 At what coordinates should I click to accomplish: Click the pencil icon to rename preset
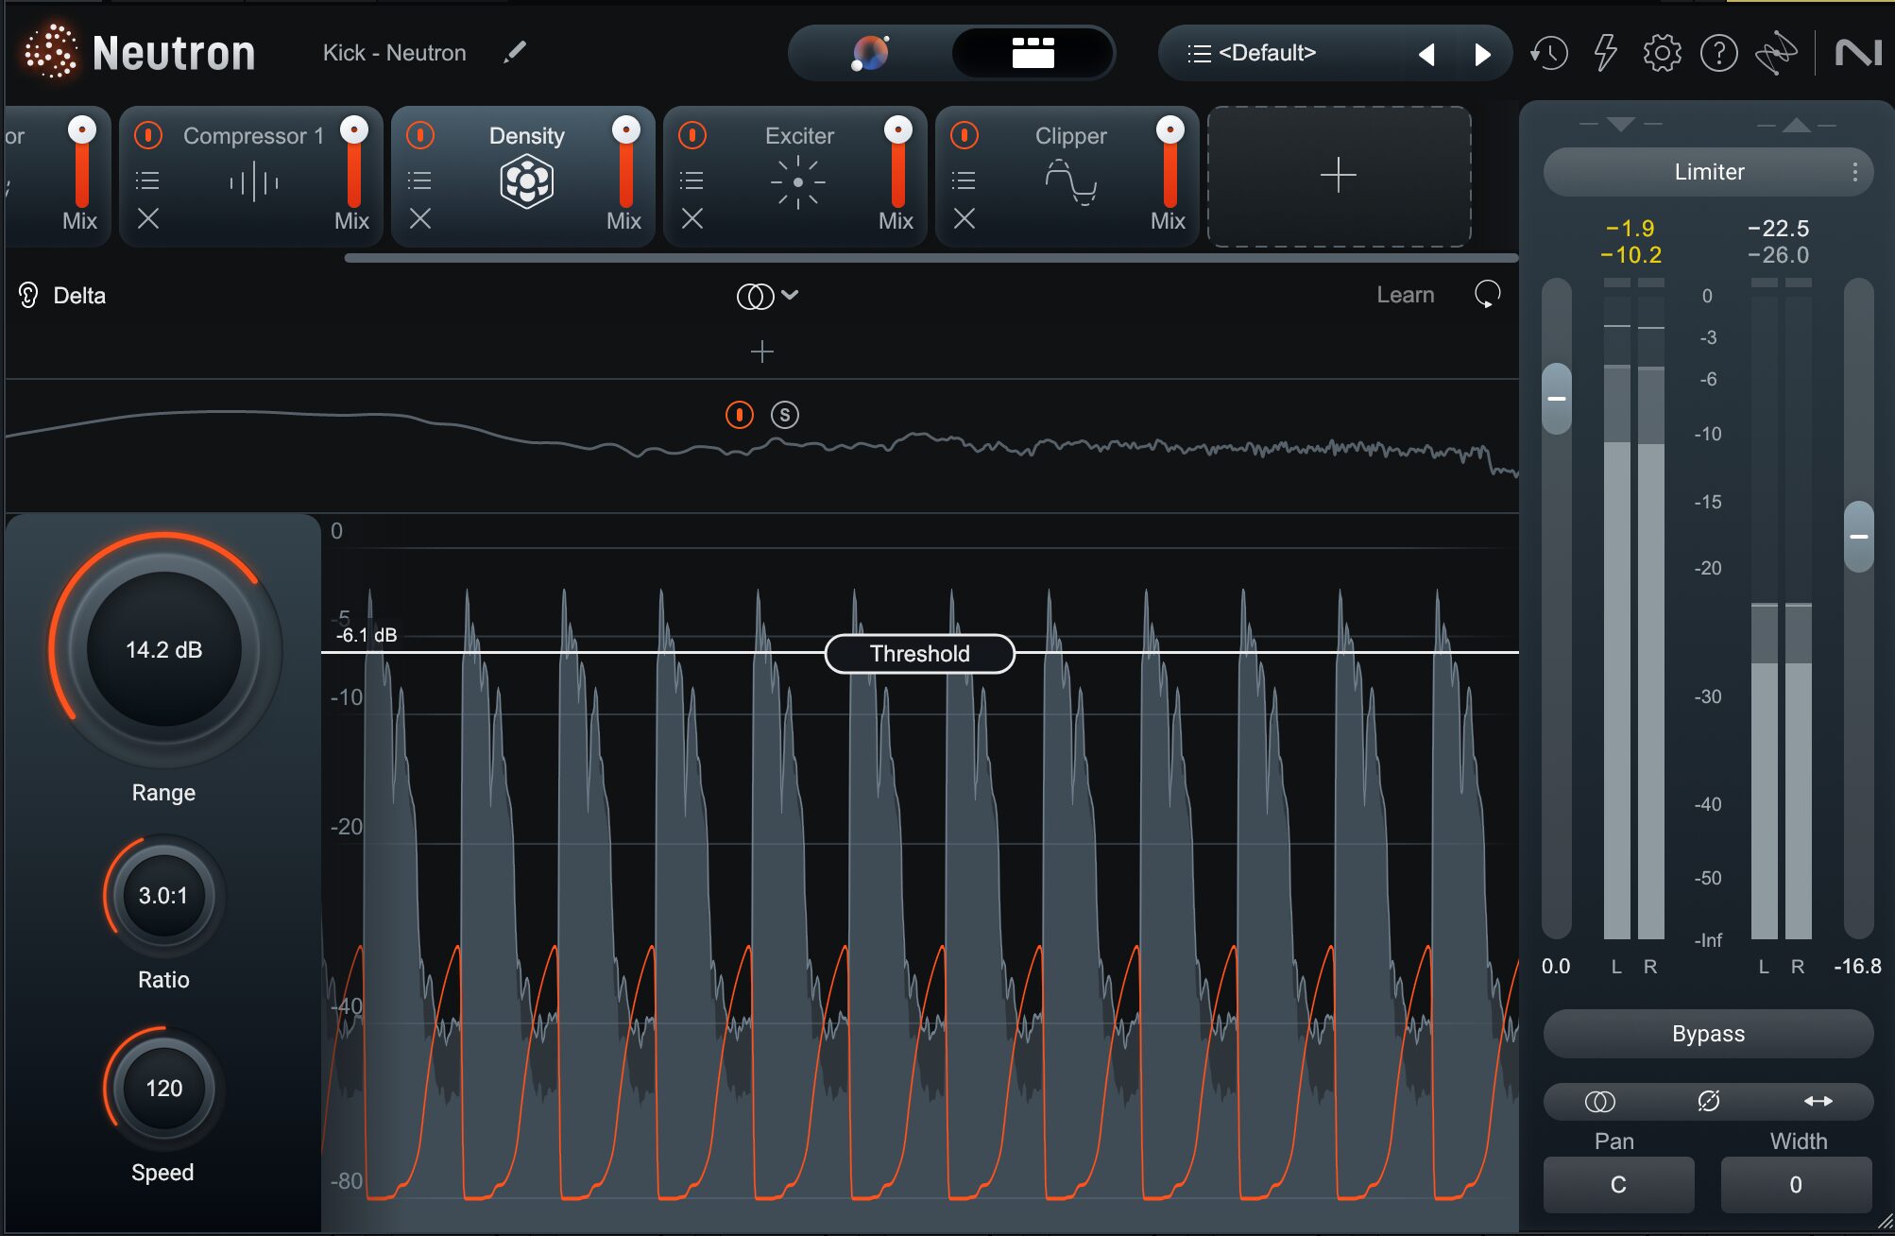click(x=515, y=53)
